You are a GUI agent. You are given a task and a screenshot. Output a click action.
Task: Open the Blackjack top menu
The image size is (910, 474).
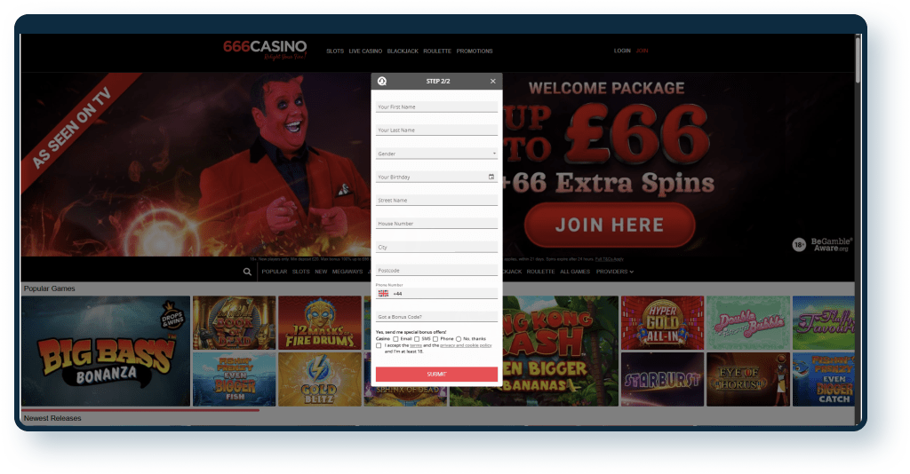[403, 51]
